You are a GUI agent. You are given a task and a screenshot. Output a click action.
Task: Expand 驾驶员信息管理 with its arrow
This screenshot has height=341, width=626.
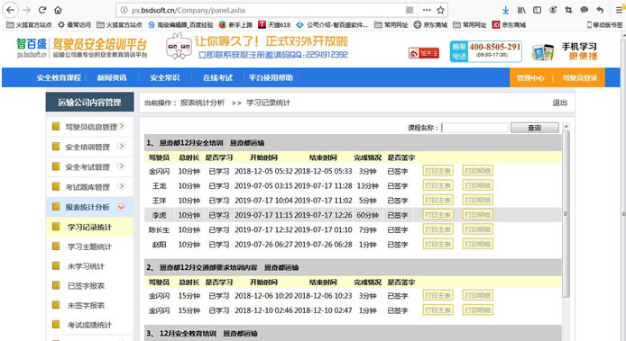point(122,126)
